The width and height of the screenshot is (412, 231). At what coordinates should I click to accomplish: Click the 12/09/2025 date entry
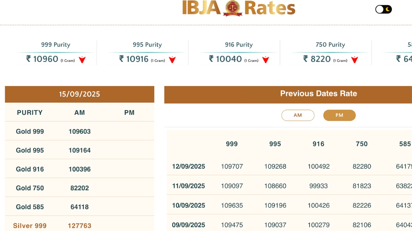[x=188, y=167]
